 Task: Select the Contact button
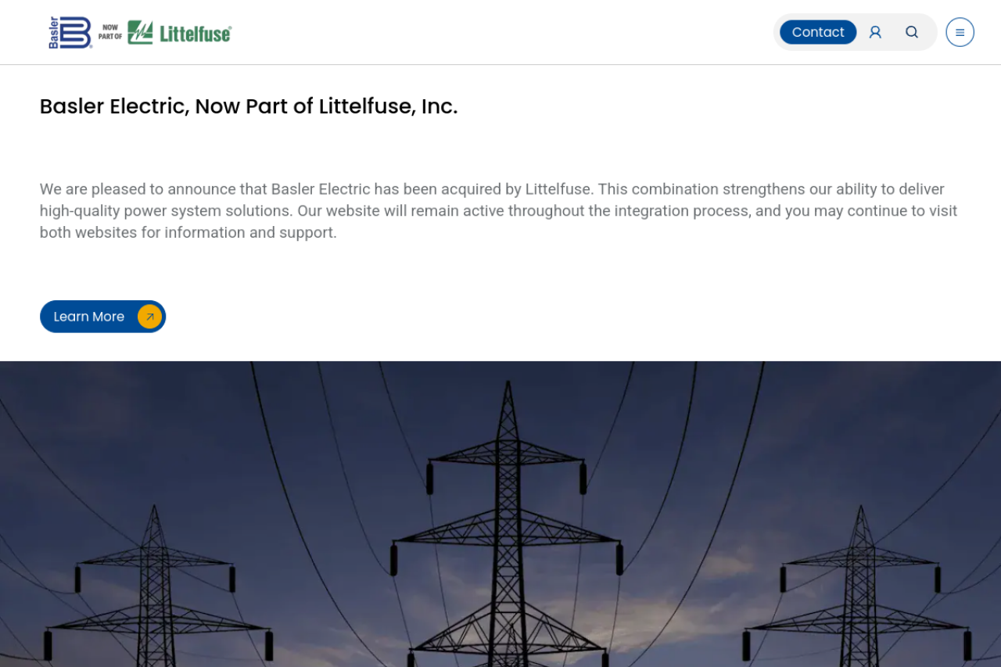tap(818, 32)
